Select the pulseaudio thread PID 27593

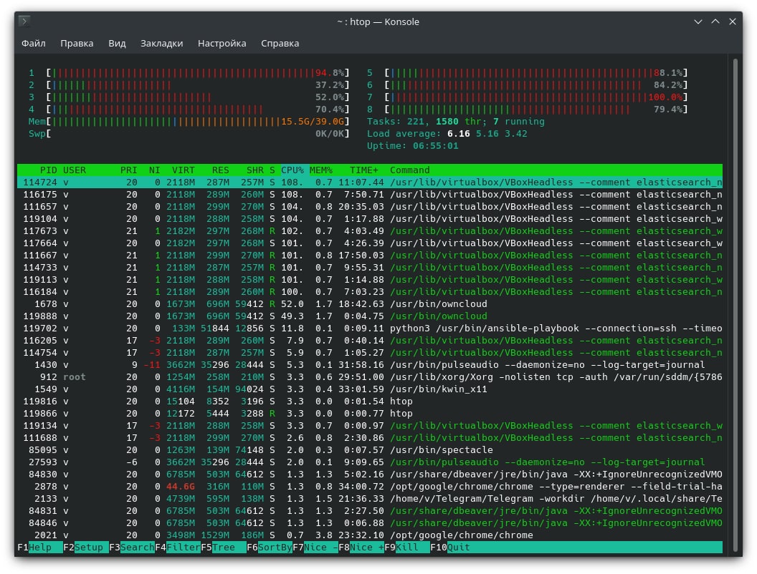click(370, 462)
